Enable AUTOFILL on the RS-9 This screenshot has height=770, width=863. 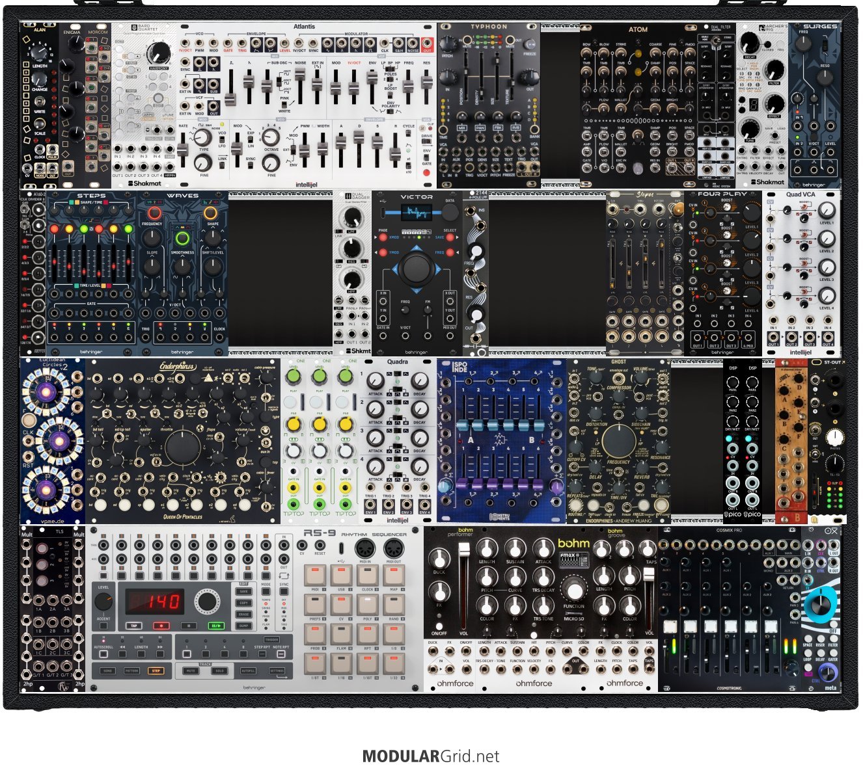click(x=248, y=670)
